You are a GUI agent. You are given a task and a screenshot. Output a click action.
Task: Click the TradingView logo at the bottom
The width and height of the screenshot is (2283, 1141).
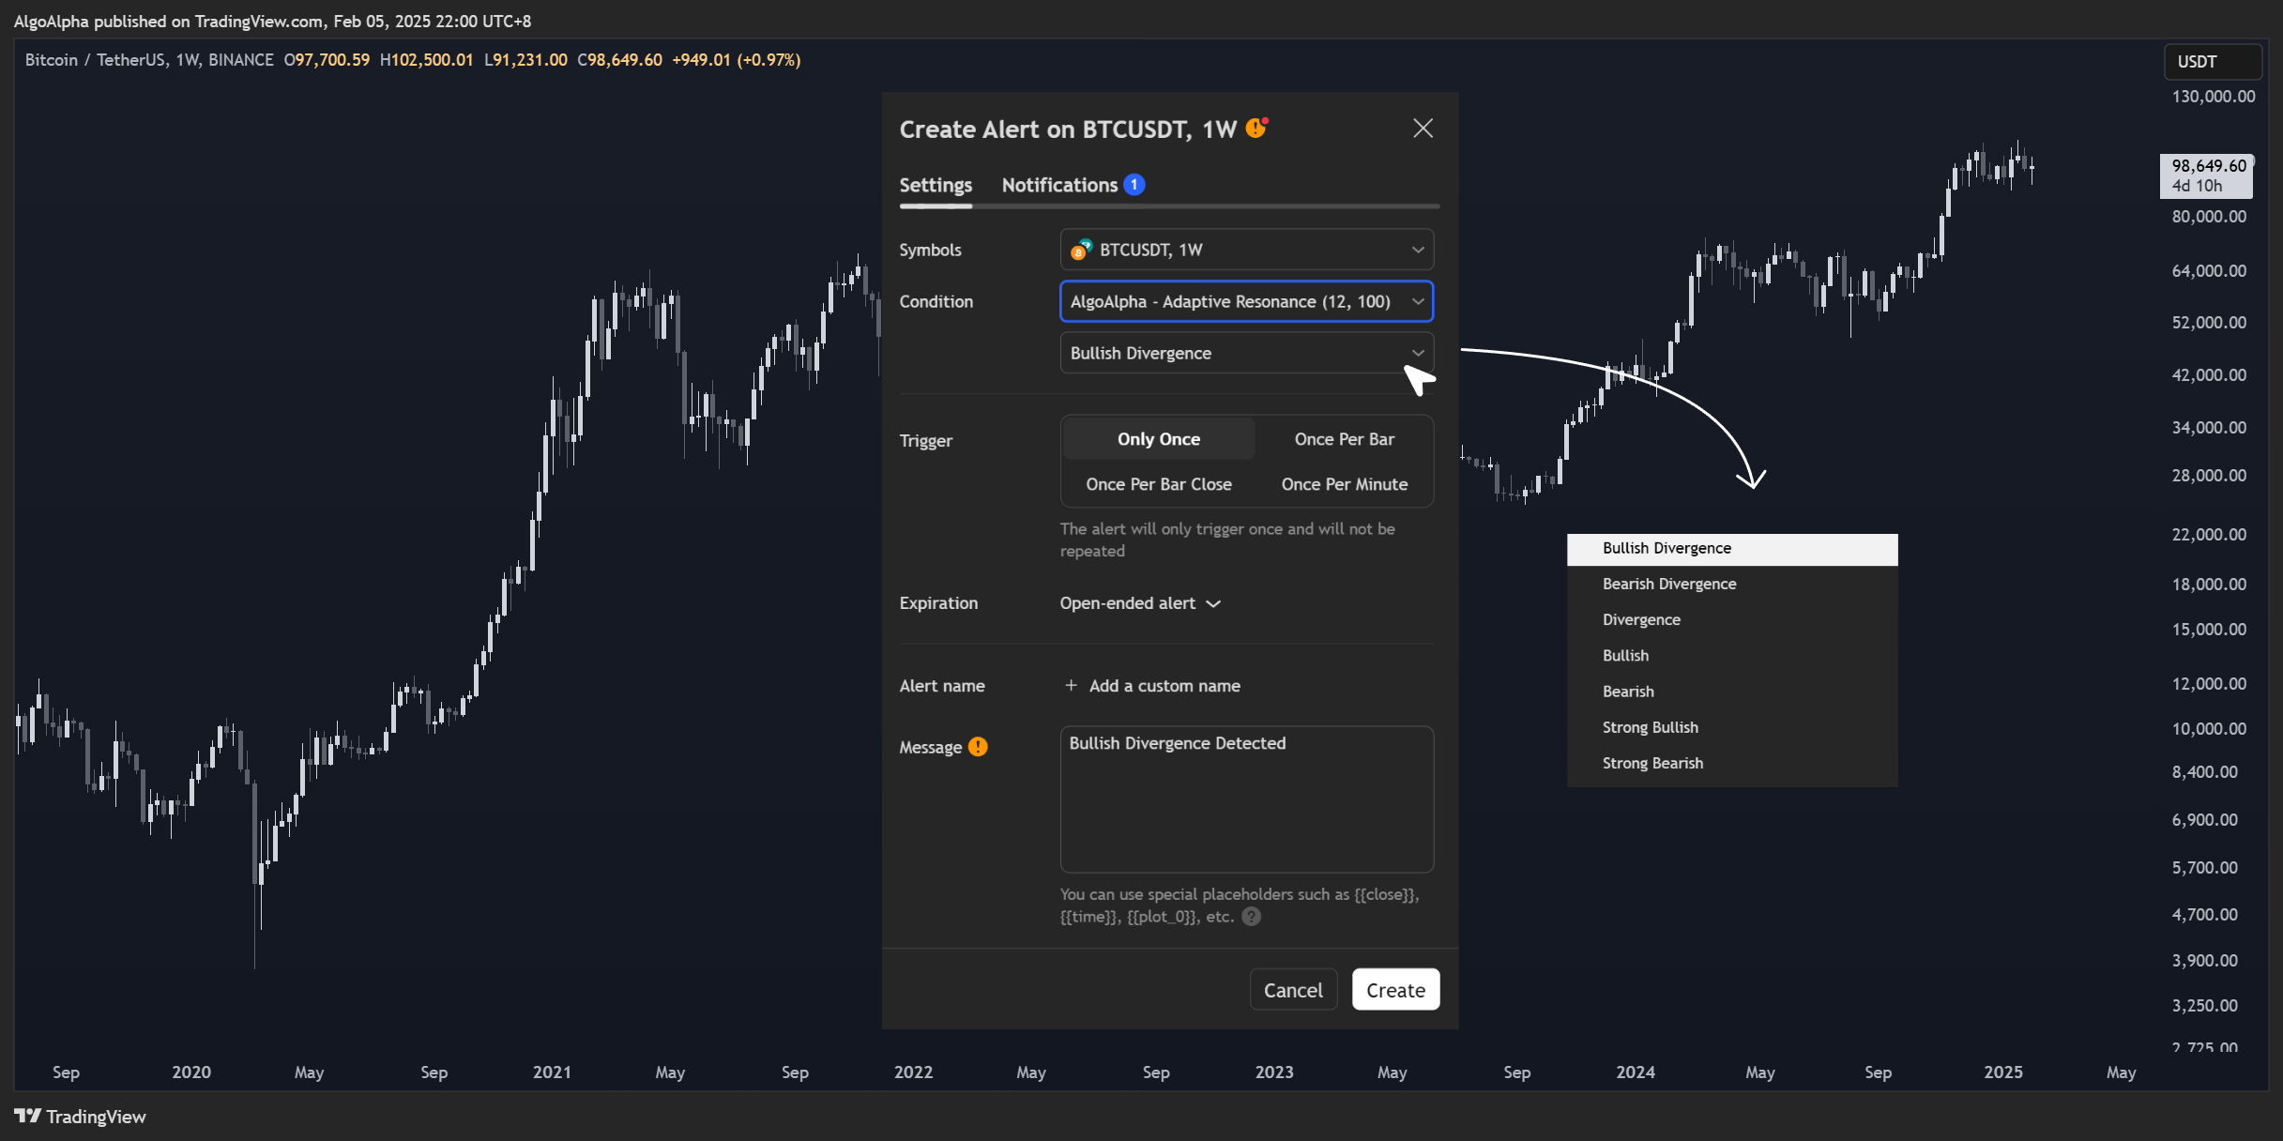pos(81,1117)
